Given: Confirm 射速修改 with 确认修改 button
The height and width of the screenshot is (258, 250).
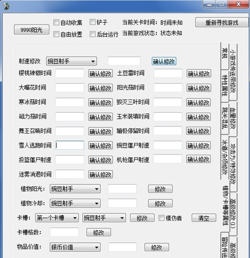Looking at the screenshot, I should [164, 62].
